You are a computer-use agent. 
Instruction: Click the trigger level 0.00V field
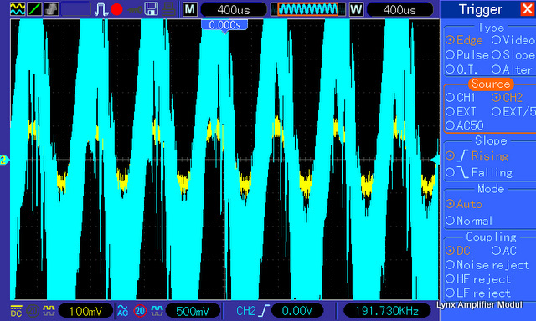[297, 310]
